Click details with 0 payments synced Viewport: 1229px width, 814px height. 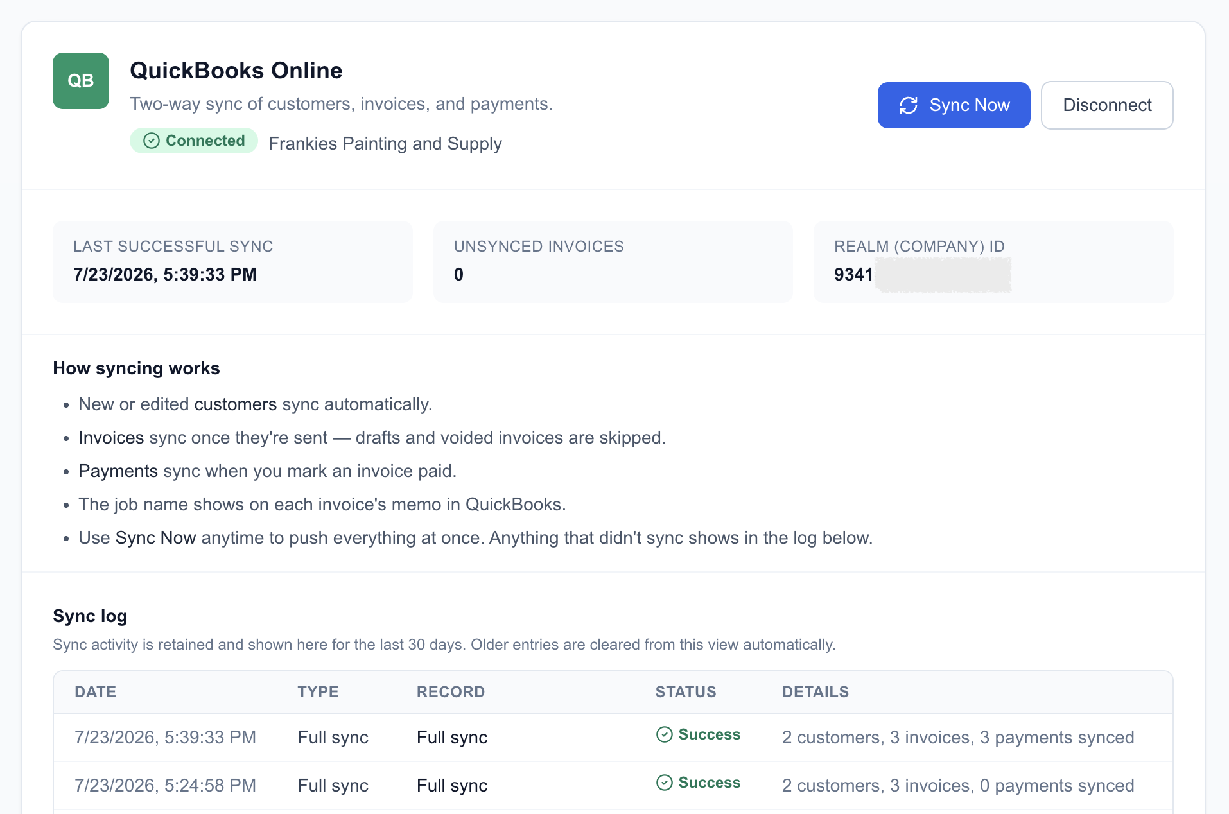pyautogui.click(x=958, y=786)
